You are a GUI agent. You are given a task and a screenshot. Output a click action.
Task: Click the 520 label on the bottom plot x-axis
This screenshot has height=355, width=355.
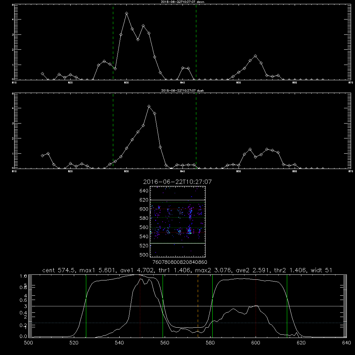click(x=74, y=343)
